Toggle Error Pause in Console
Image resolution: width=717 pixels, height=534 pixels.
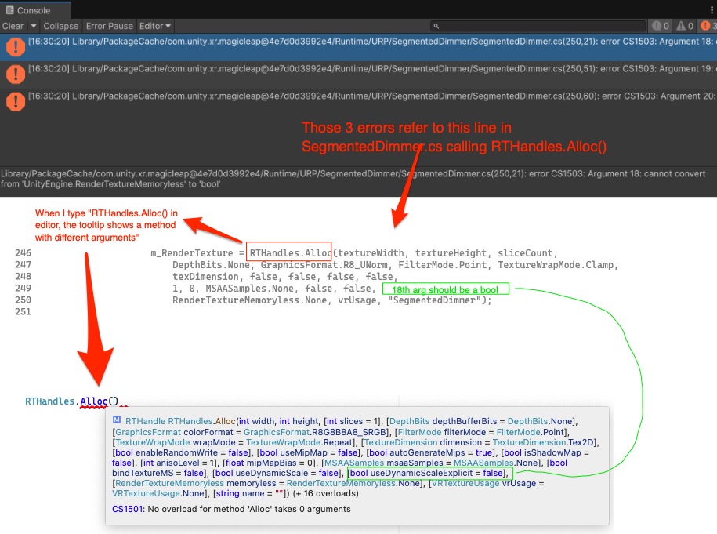109,26
